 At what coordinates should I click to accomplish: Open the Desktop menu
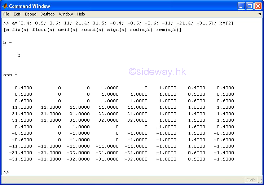click(47, 14)
